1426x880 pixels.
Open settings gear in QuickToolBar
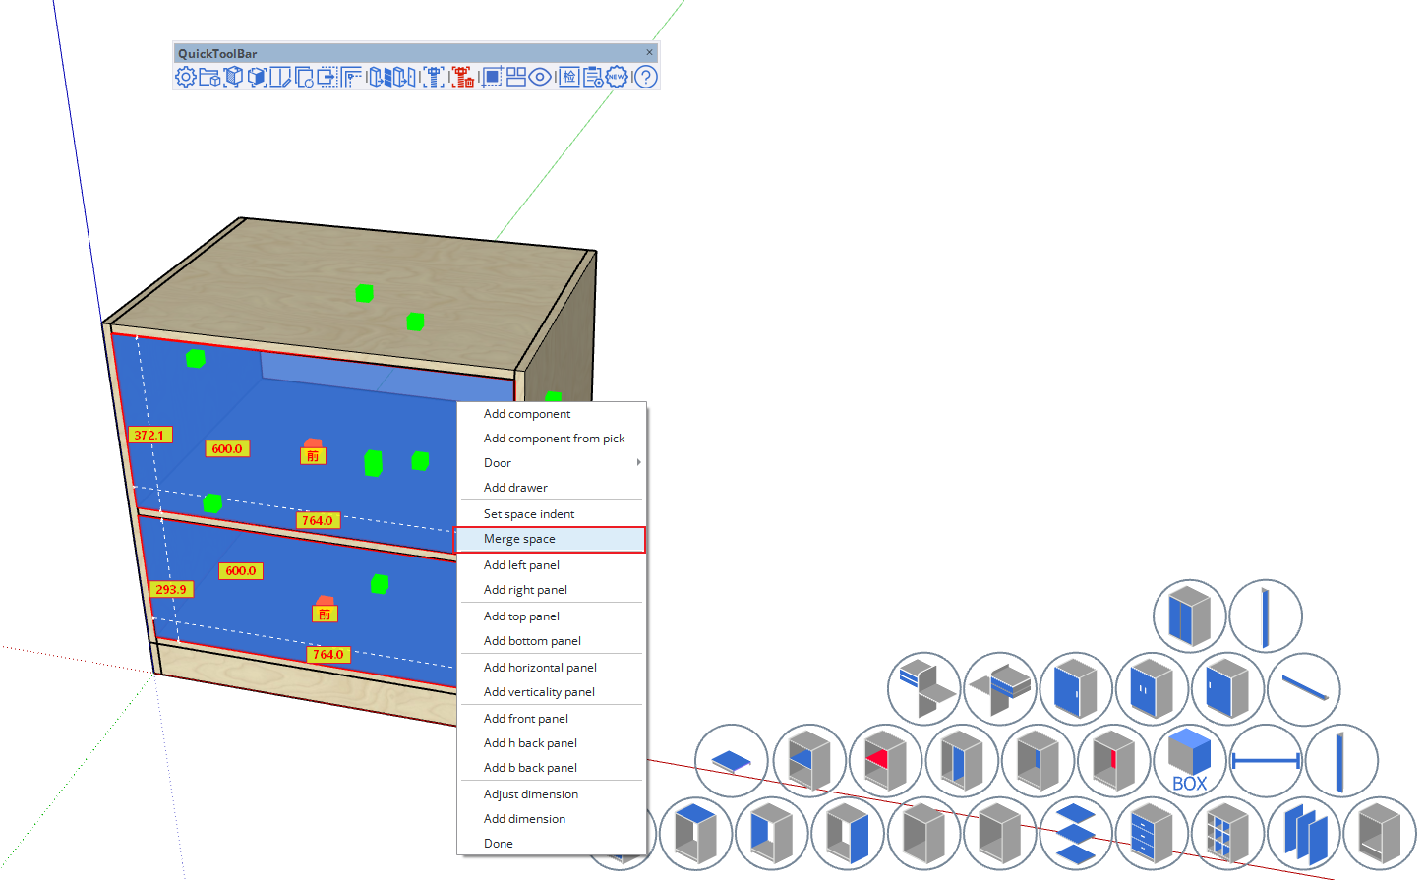tap(185, 77)
